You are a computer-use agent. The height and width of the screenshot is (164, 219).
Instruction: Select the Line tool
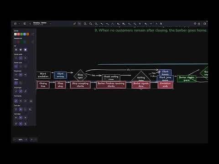click(107, 24)
